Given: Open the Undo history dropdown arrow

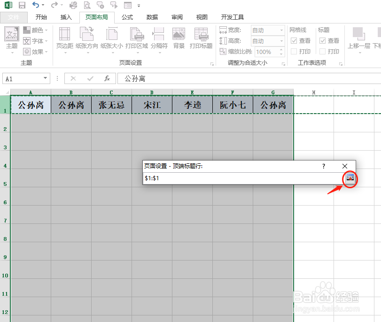Looking at the screenshot, I should [43, 5].
